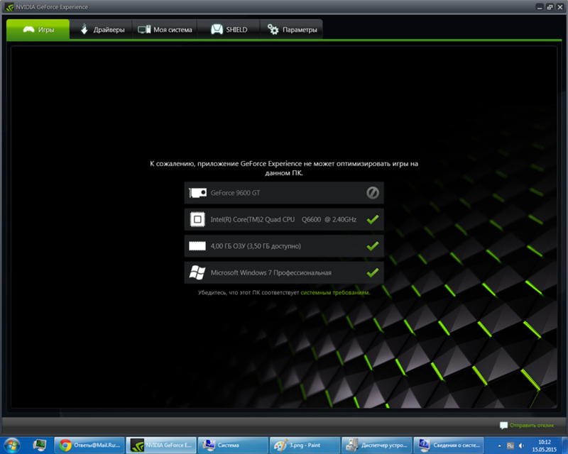Click the Windows flag icon in OS row
568x454 pixels.
(197, 272)
